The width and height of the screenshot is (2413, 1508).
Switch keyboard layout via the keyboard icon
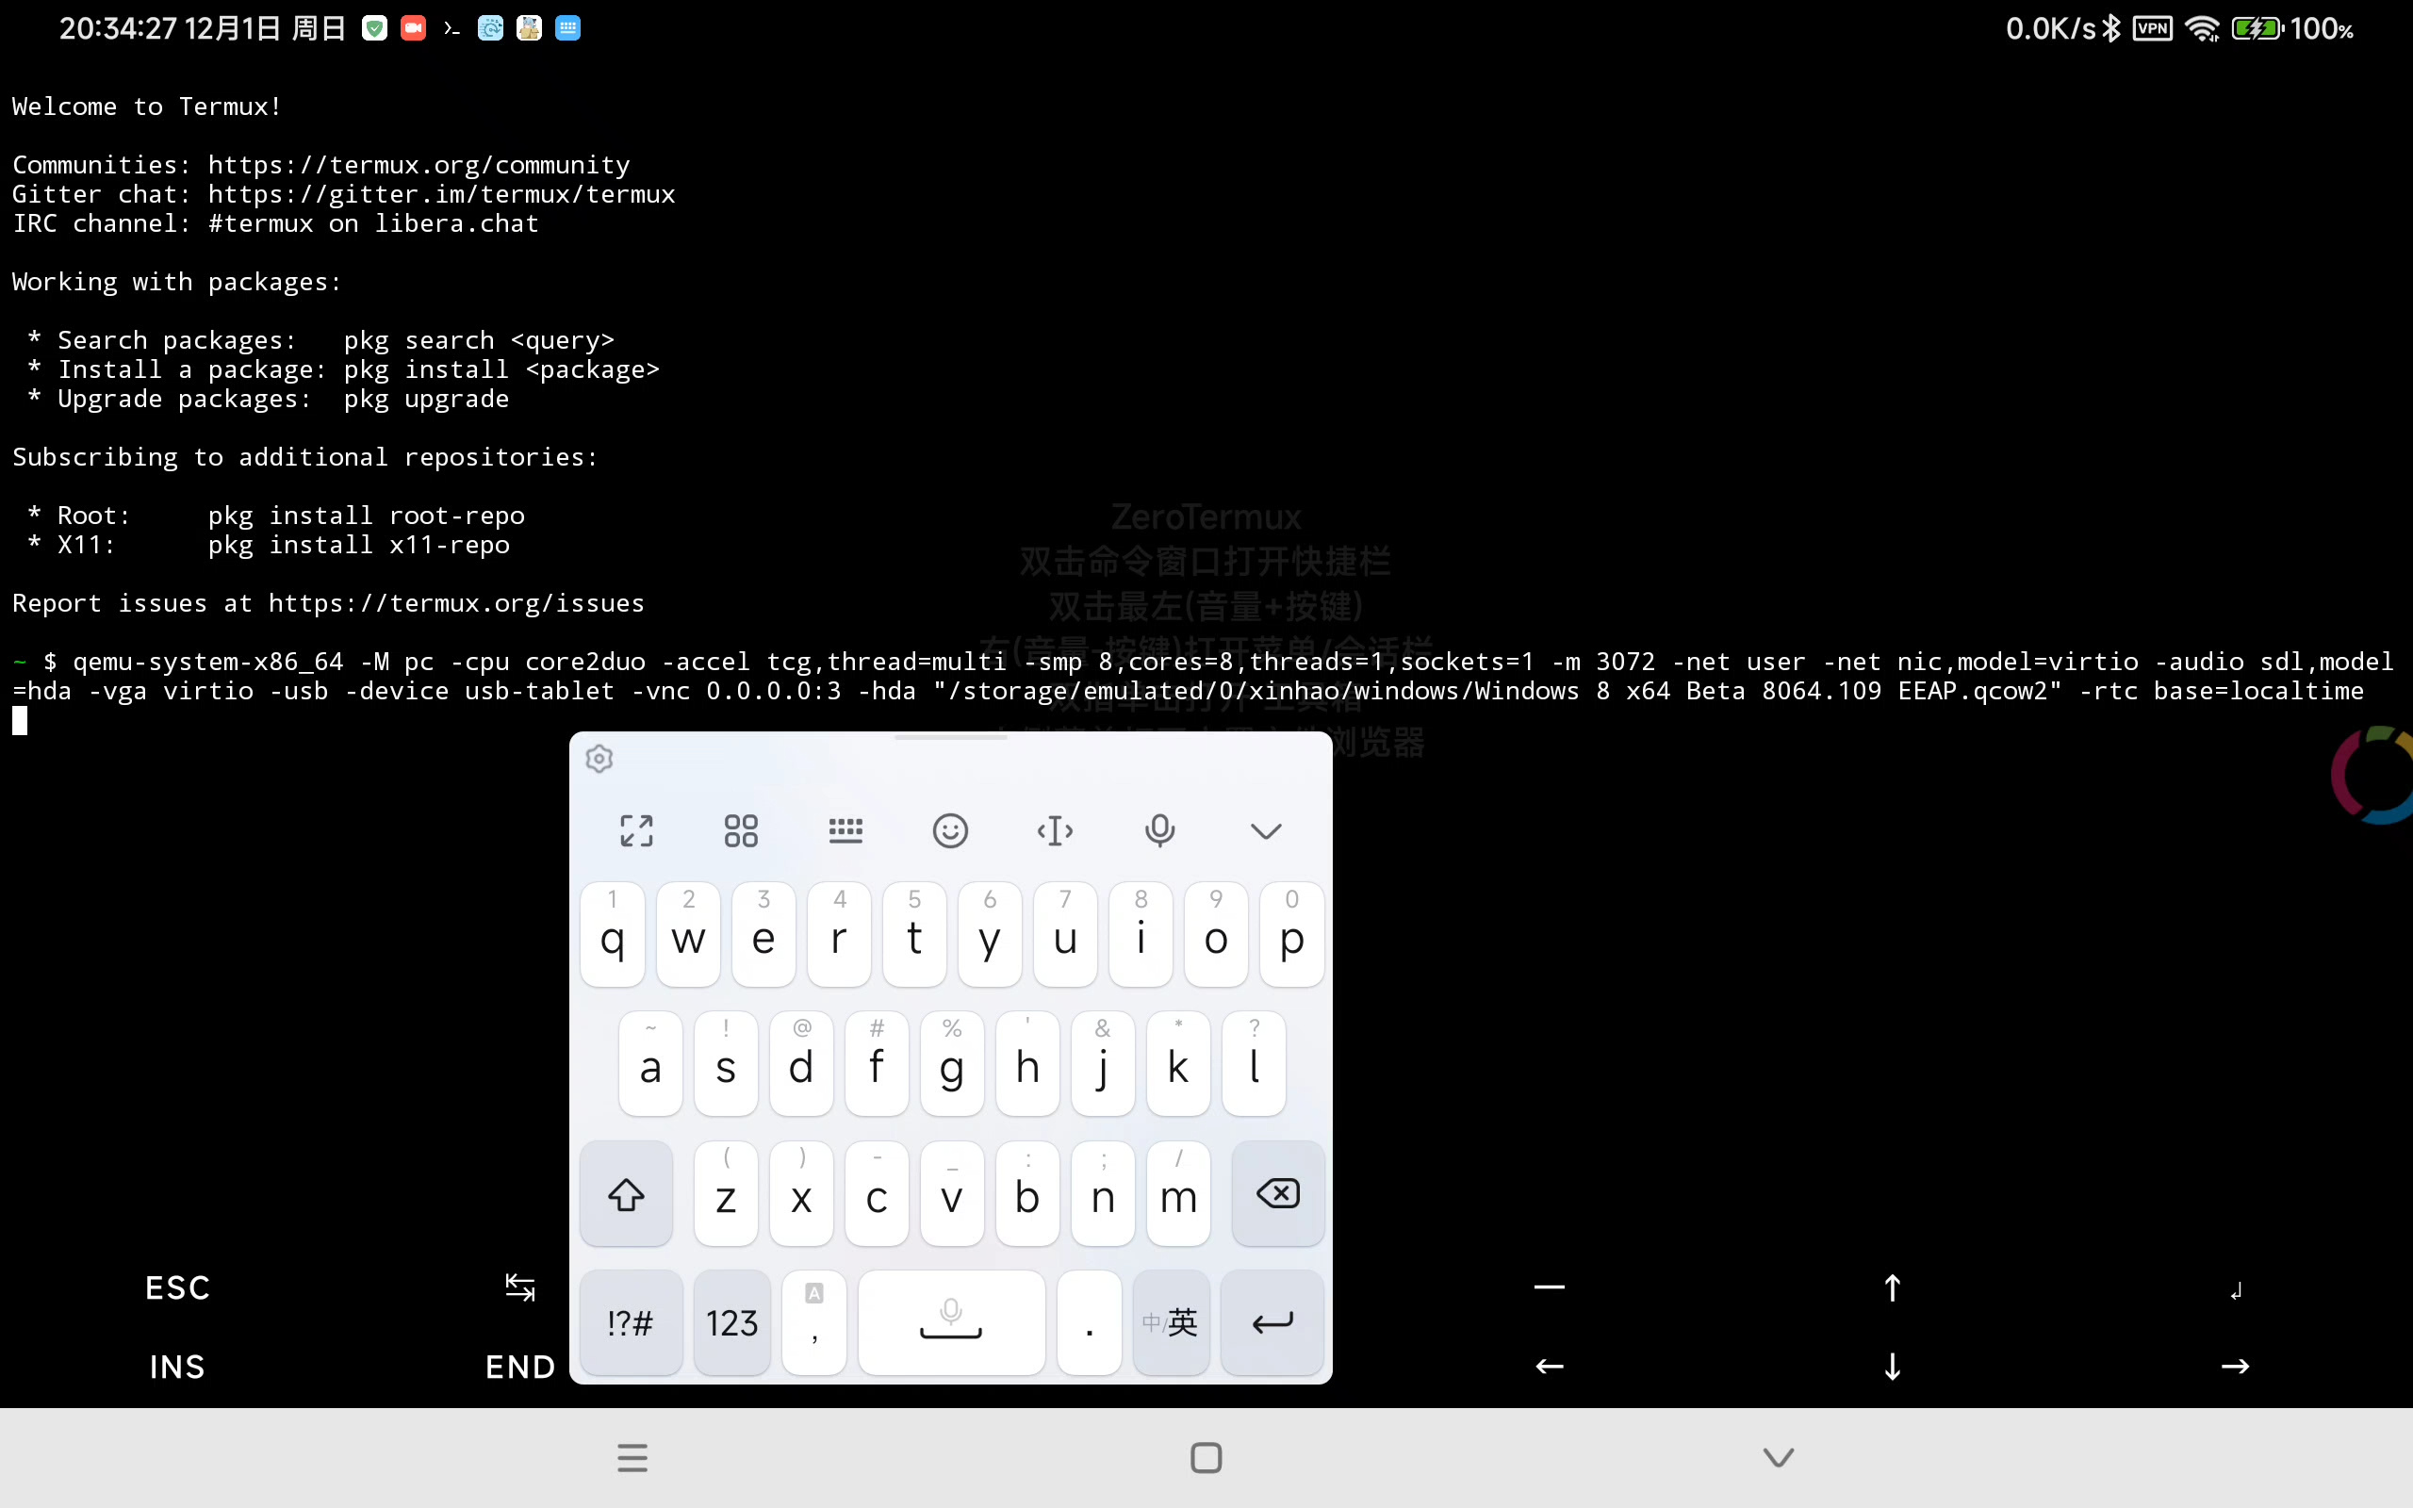click(845, 829)
